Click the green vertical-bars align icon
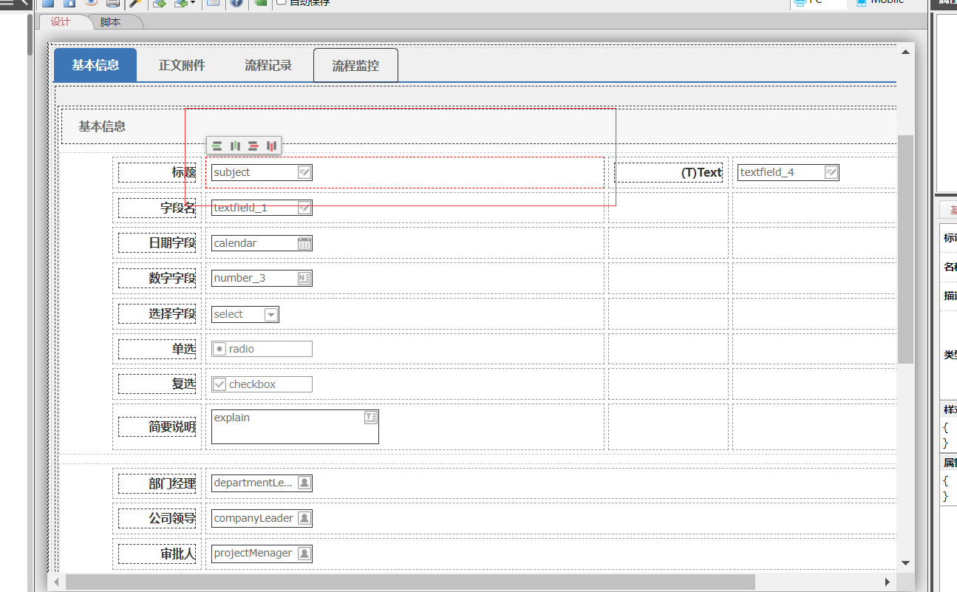 pyautogui.click(x=236, y=146)
